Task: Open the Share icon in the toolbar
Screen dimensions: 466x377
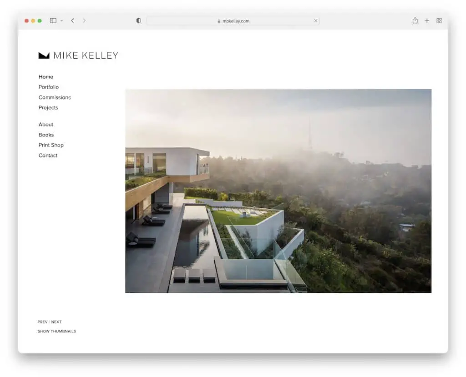Action: coord(415,20)
